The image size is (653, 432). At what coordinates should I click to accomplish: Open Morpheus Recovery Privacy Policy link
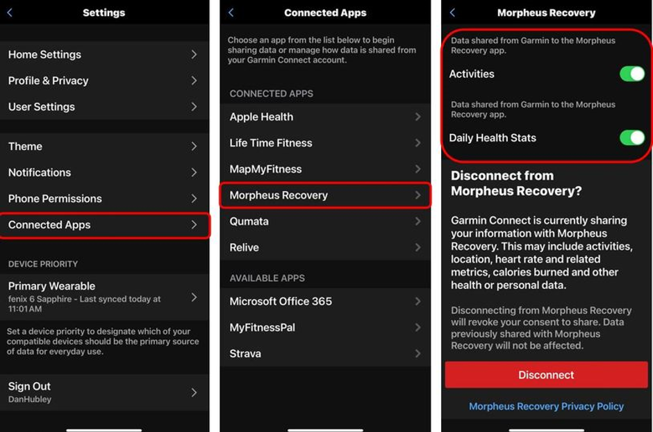click(x=546, y=406)
